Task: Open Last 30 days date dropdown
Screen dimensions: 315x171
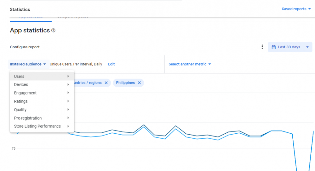Action: [290, 47]
